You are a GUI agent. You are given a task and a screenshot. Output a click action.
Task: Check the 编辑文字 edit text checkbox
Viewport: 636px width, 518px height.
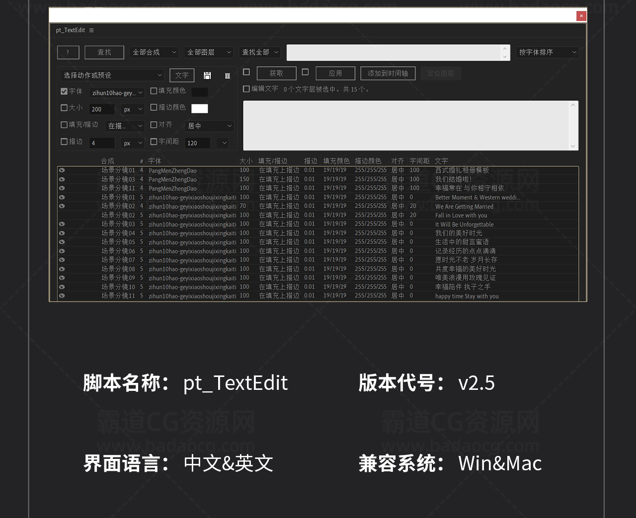pyautogui.click(x=246, y=89)
